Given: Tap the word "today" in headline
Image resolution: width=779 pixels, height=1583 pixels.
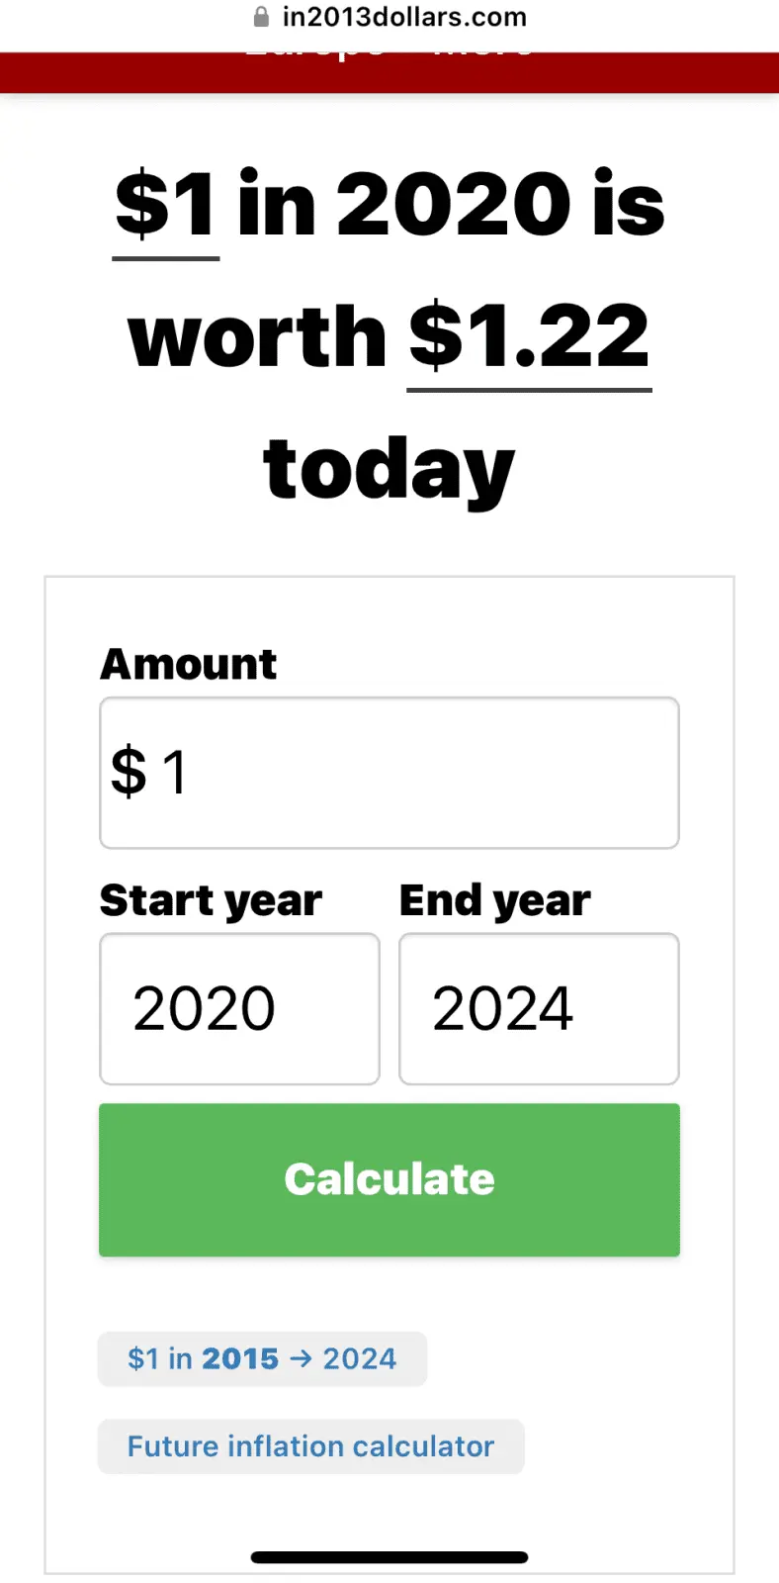Looking at the screenshot, I should [389, 469].
